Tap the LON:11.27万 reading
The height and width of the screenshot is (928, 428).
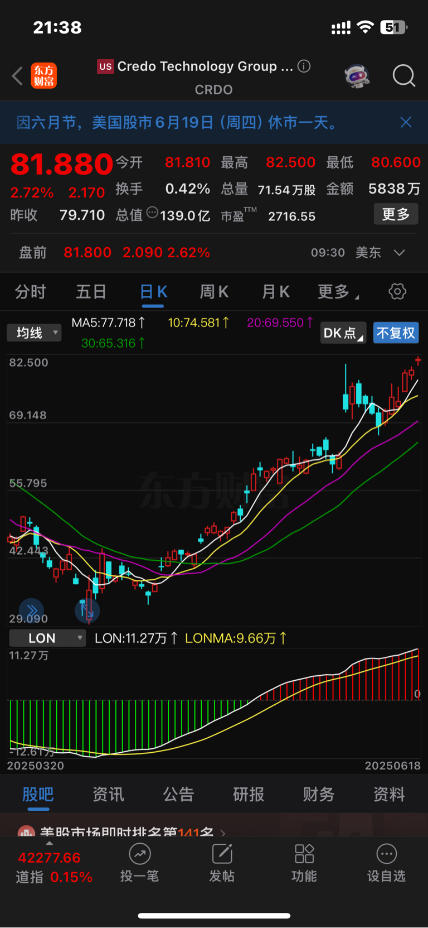pos(136,638)
